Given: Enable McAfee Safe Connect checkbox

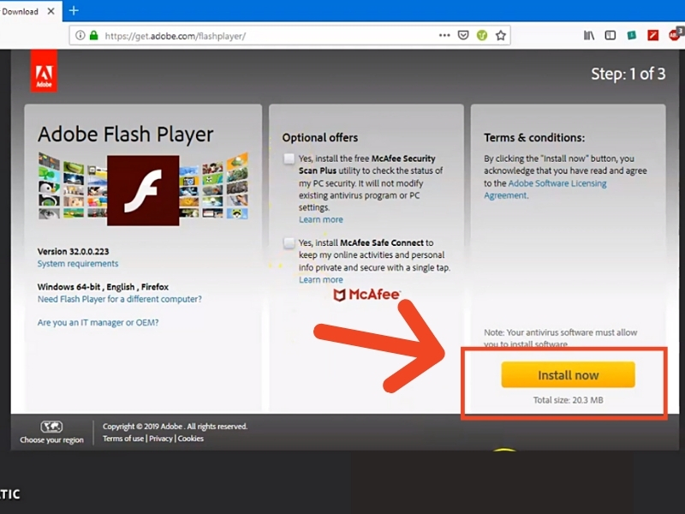Looking at the screenshot, I should pos(289,242).
